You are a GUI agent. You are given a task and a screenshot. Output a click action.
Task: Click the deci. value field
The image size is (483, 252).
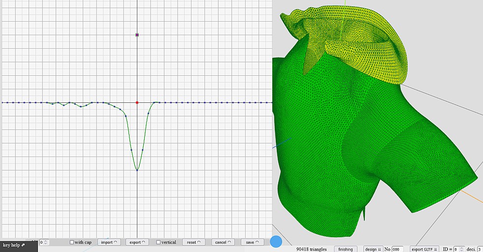click(479, 249)
